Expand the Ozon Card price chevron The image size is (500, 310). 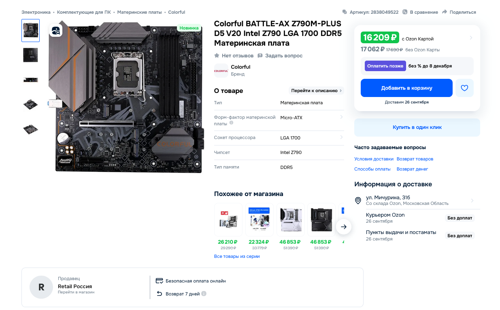[471, 38]
